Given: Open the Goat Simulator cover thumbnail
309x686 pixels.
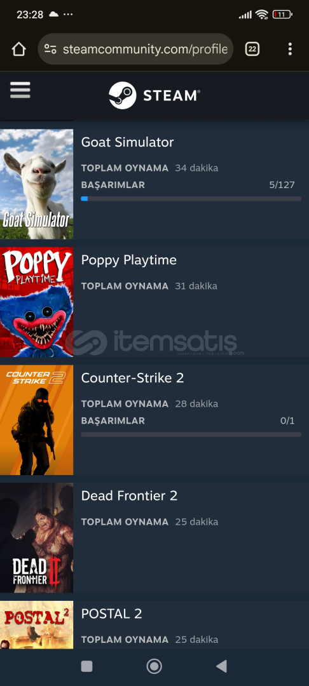Looking at the screenshot, I should coord(36,184).
